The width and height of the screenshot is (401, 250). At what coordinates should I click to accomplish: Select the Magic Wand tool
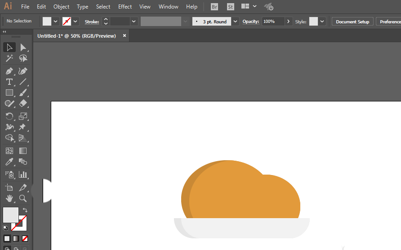9,58
